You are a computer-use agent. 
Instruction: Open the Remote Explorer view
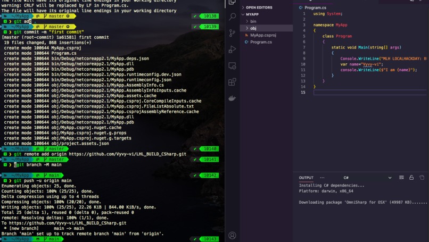click(x=232, y=66)
